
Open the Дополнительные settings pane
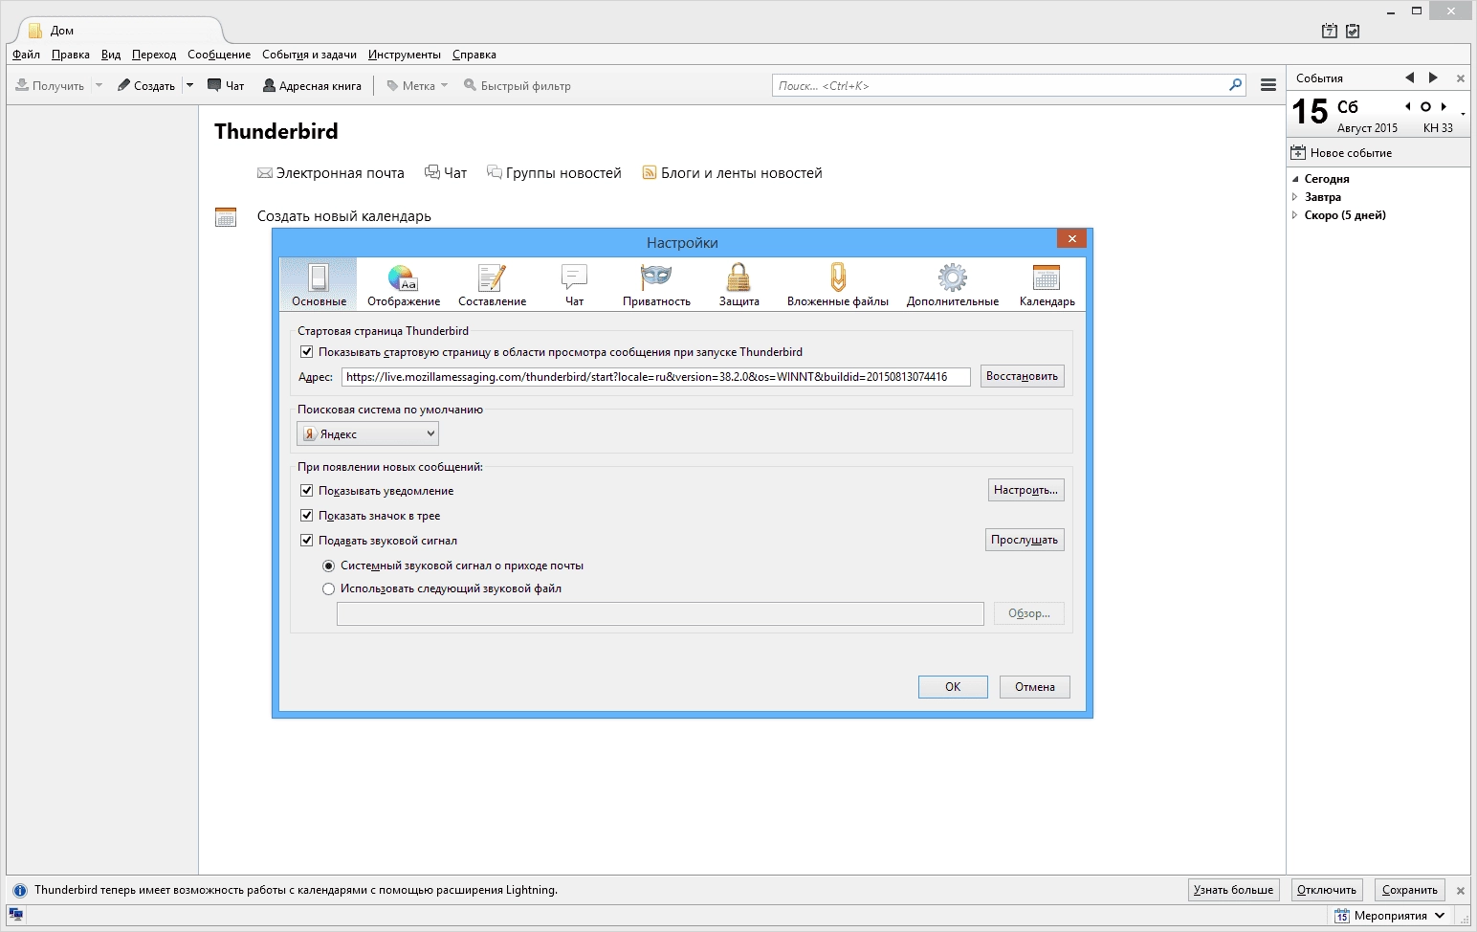(953, 284)
